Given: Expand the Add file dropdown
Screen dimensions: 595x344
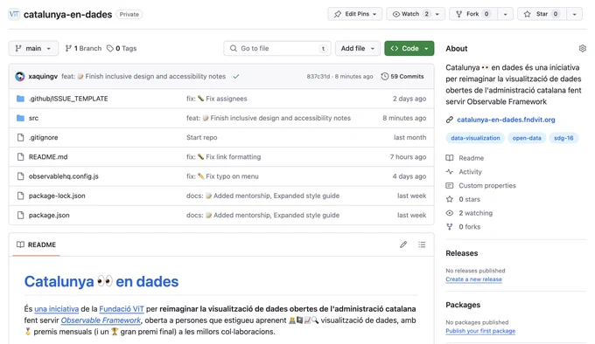Looking at the screenshot, I should [358, 48].
